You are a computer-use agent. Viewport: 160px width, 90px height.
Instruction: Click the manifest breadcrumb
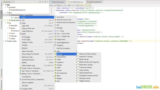coord(54,5)
